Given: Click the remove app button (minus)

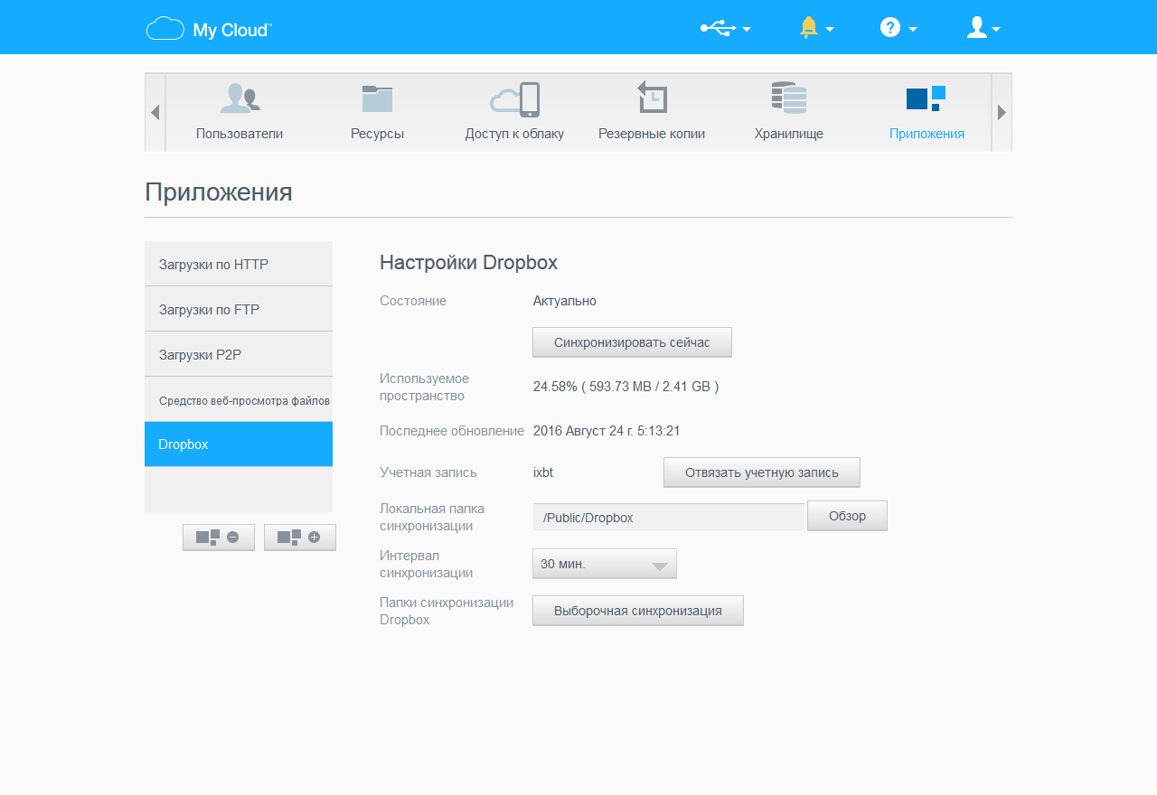Looking at the screenshot, I should coord(219,537).
